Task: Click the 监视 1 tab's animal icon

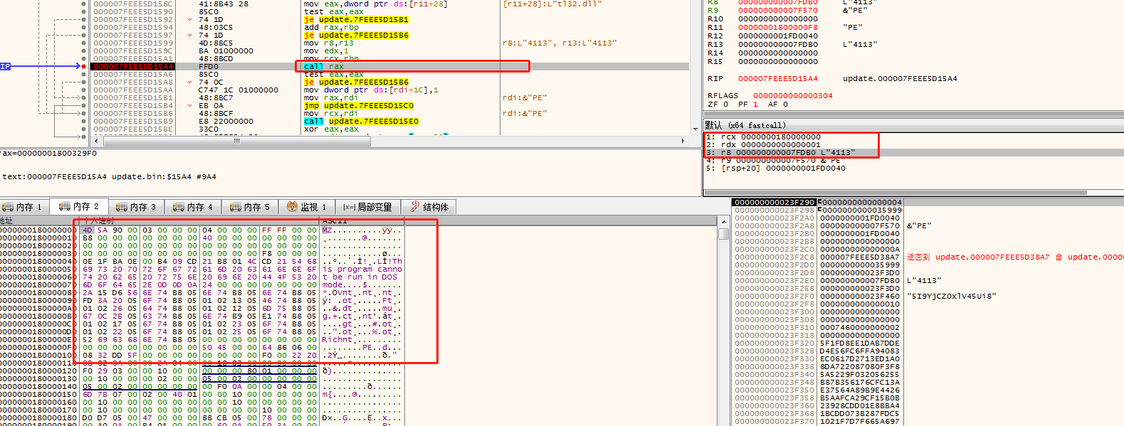Action: coord(292,207)
